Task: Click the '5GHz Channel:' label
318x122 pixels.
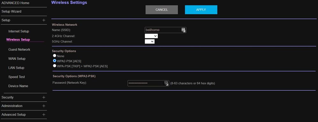Action: [x=62, y=42]
